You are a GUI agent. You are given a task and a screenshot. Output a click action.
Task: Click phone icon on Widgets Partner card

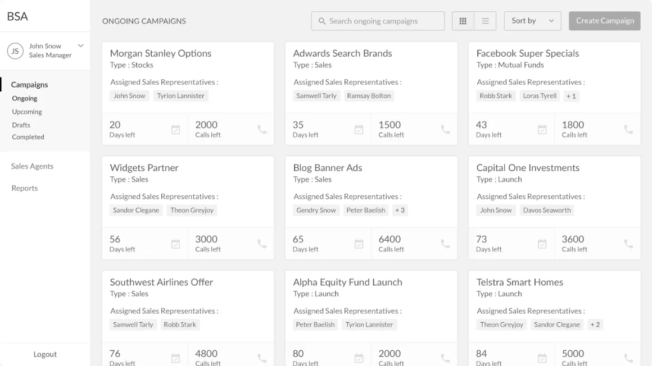point(262,244)
